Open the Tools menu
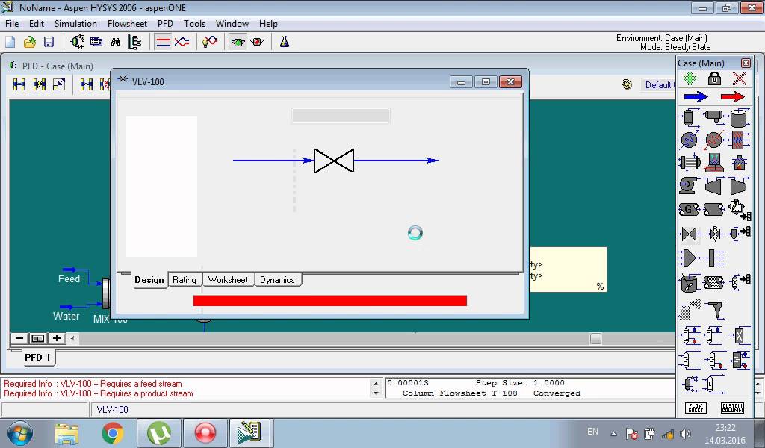765x448 pixels. pyautogui.click(x=194, y=23)
